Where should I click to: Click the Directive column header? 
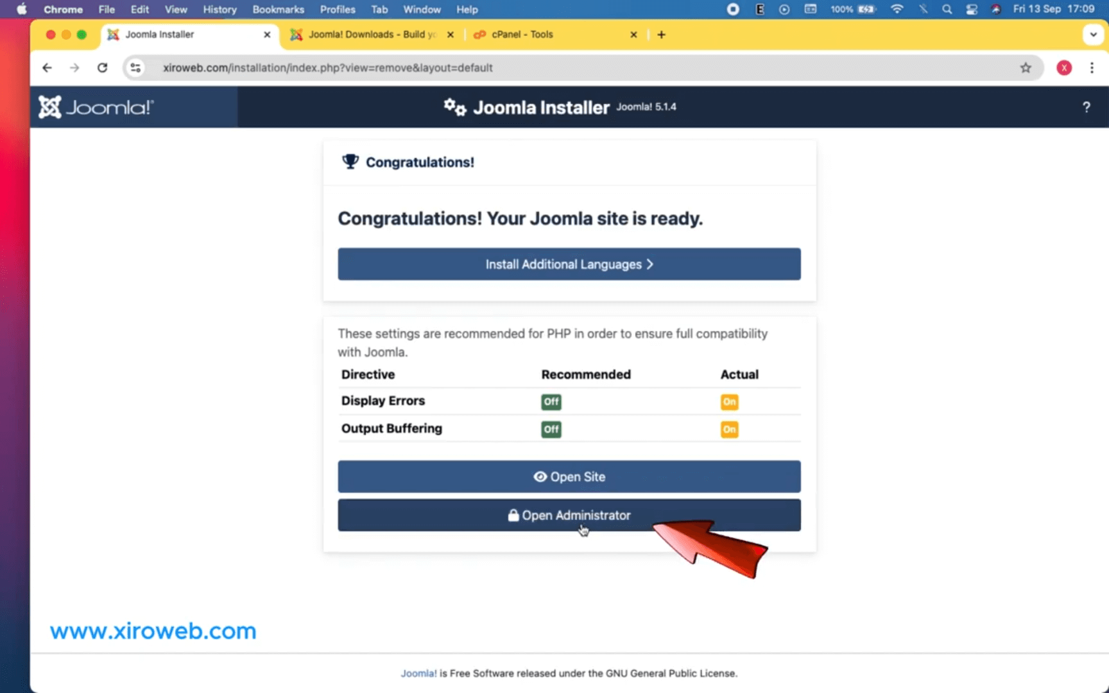368,374
